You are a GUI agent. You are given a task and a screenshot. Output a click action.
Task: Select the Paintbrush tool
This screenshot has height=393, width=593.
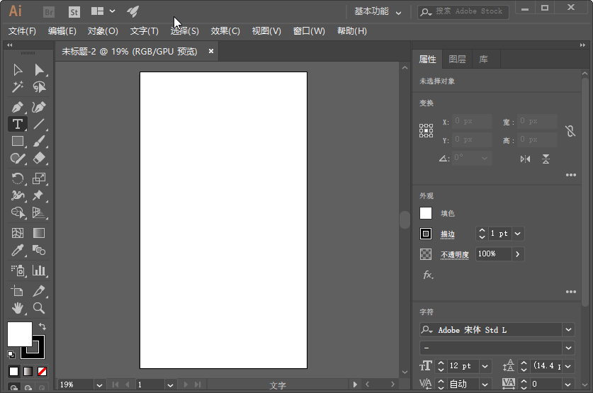[x=39, y=141]
